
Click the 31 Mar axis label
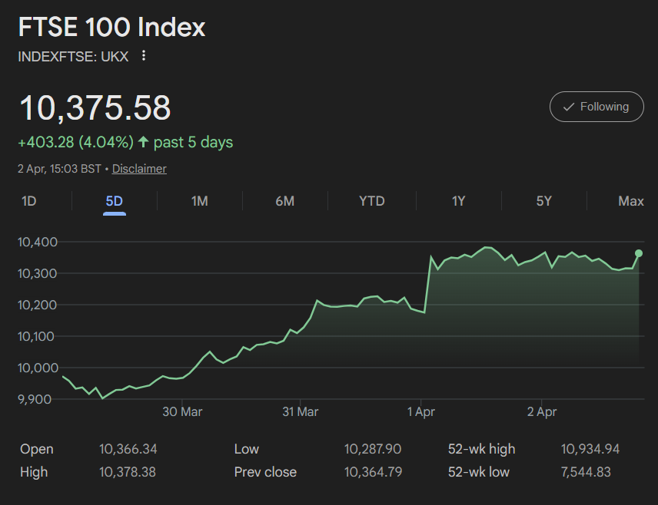tap(300, 412)
